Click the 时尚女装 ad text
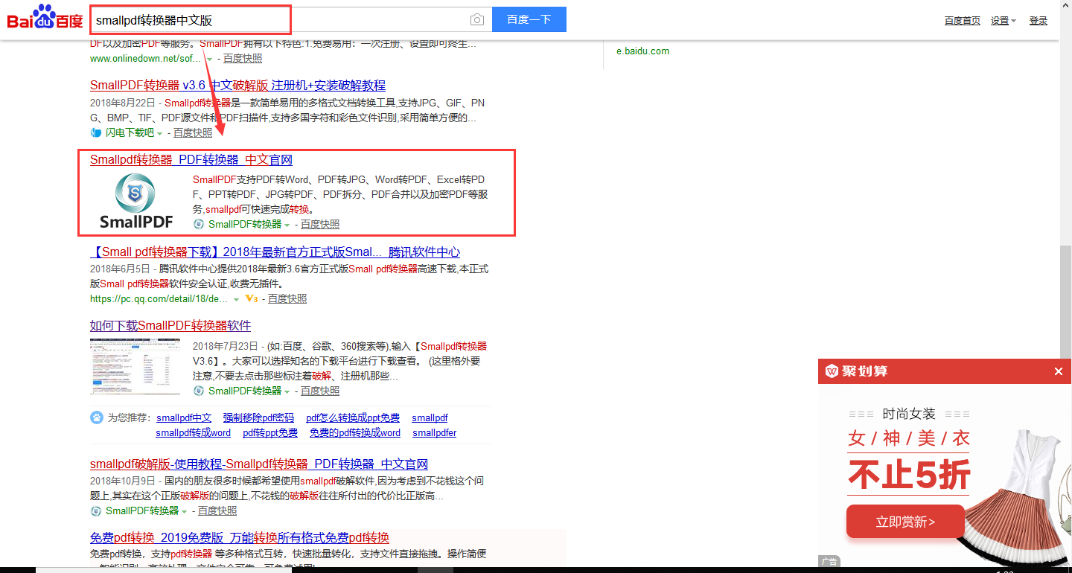The width and height of the screenshot is (1072, 573). 909,414
